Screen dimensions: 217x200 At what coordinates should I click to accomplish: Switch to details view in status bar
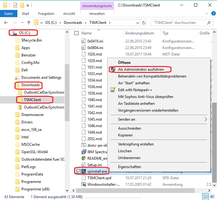pyautogui.click(x=205, y=197)
